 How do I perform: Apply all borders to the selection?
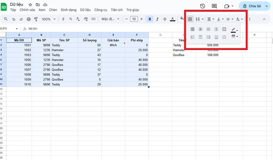tap(192, 29)
